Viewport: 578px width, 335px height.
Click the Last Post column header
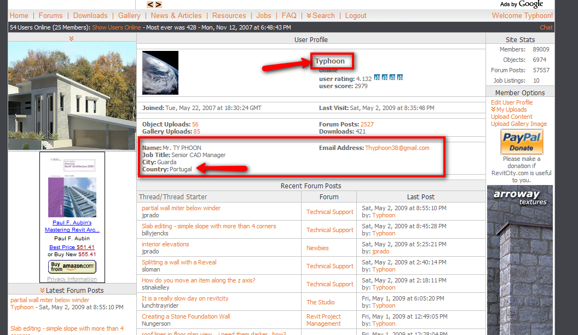pyautogui.click(x=420, y=197)
